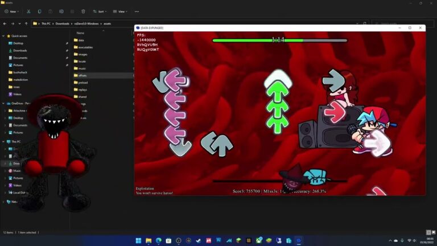
Task: Click the health bar near the character icons
Action: pyautogui.click(x=280, y=181)
